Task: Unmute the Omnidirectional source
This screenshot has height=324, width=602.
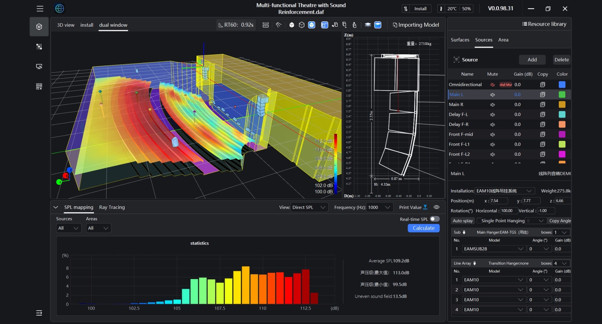Action: [493, 85]
